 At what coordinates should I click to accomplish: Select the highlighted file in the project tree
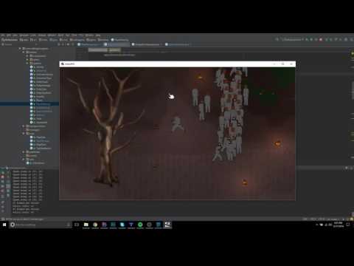[29, 104]
